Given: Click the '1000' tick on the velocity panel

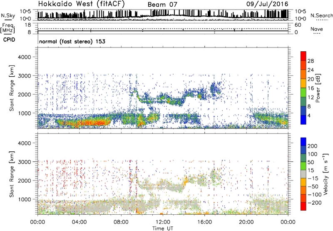Looking at the screenshot, I should click(25, 199).
